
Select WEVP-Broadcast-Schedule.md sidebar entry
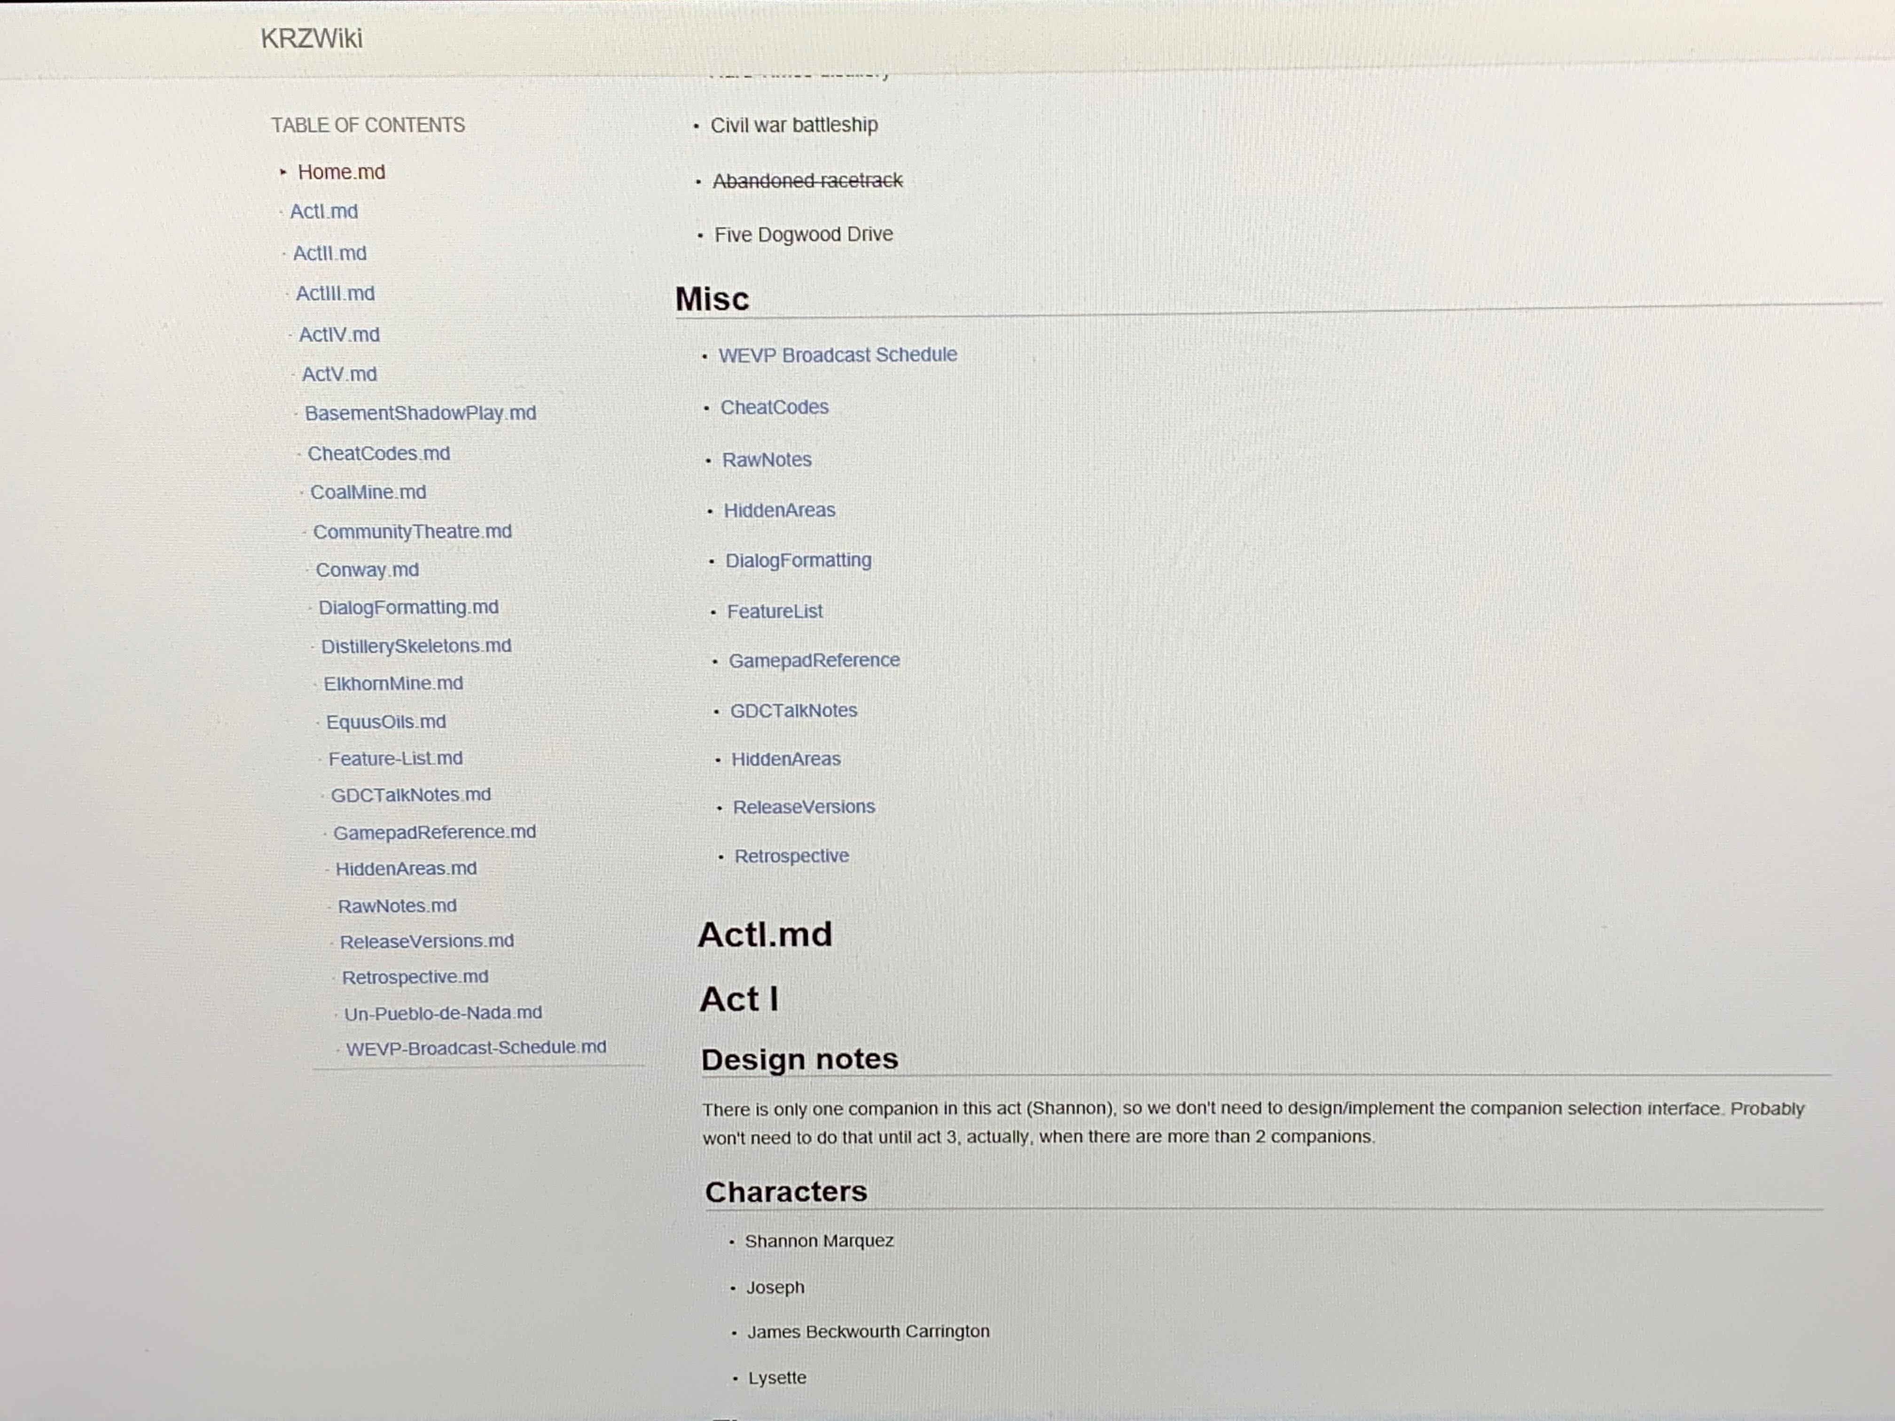(476, 1047)
